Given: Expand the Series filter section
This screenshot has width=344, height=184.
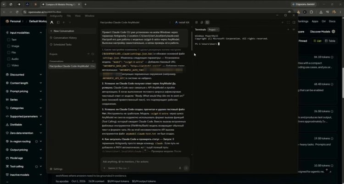Looking at the screenshot, I should point(40,100).
